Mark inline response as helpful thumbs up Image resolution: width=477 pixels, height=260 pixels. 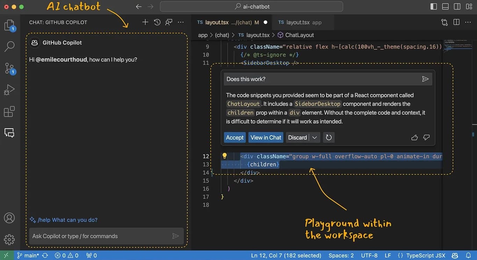pos(415,138)
